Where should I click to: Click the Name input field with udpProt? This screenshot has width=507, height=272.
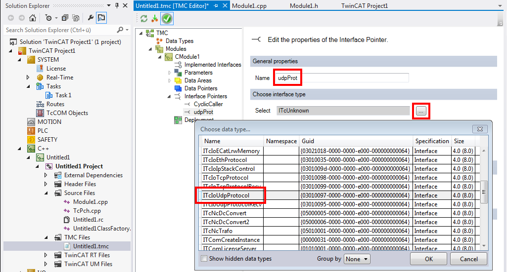[x=341, y=78]
